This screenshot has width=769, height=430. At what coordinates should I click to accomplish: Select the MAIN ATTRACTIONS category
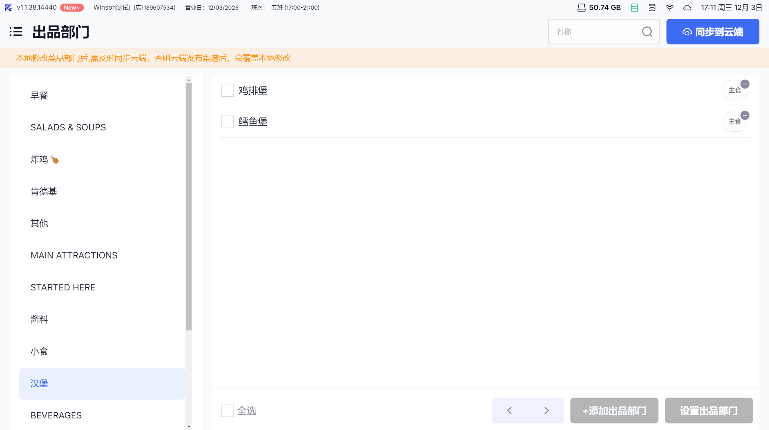coord(74,255)
